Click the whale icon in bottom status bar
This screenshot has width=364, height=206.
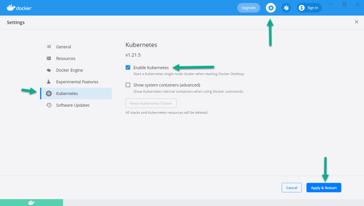click(x=32, y=203)
